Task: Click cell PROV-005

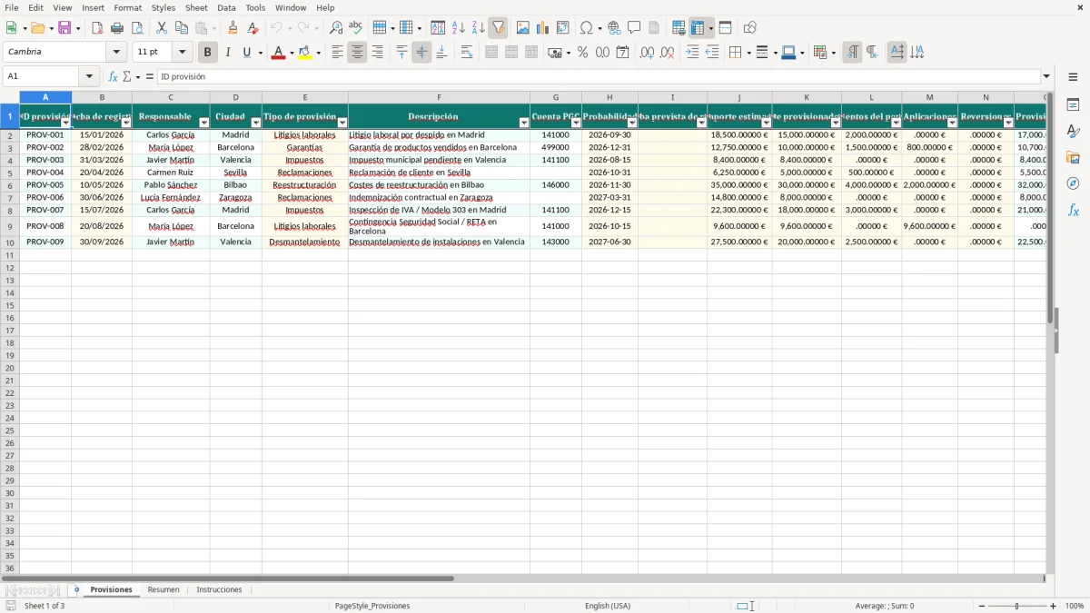Action: click(x=45, y=185)
